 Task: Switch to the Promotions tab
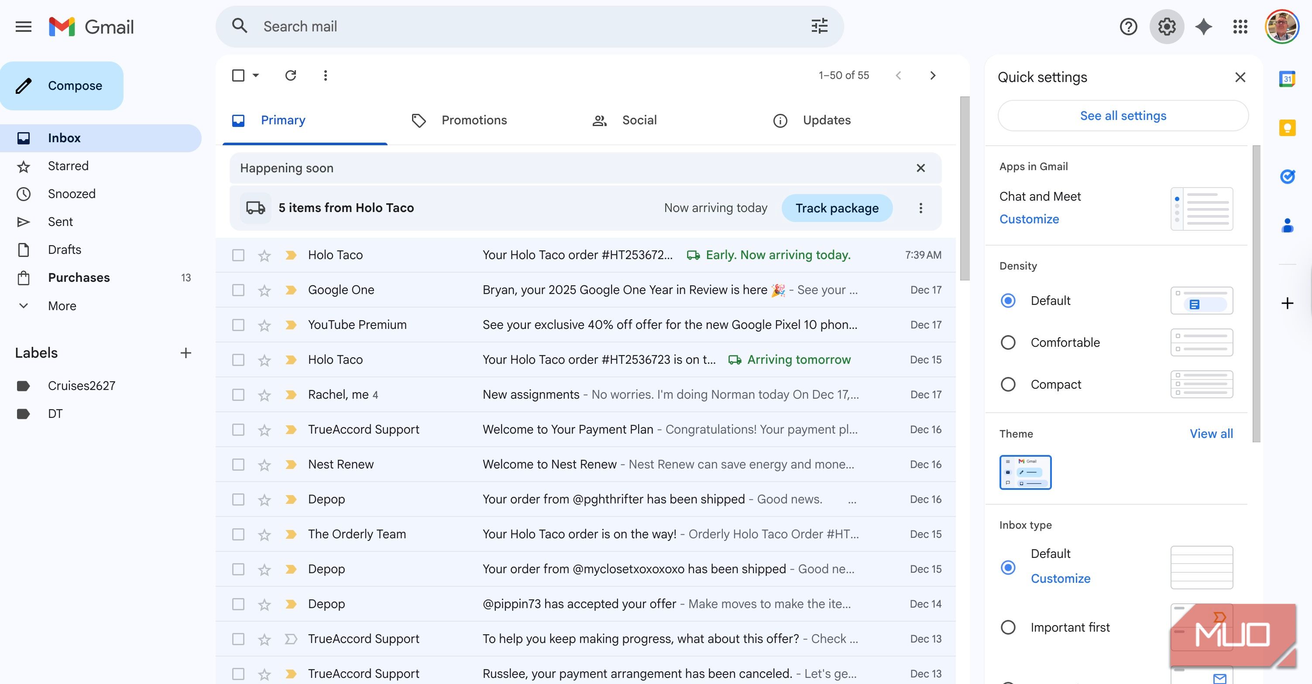474,120
